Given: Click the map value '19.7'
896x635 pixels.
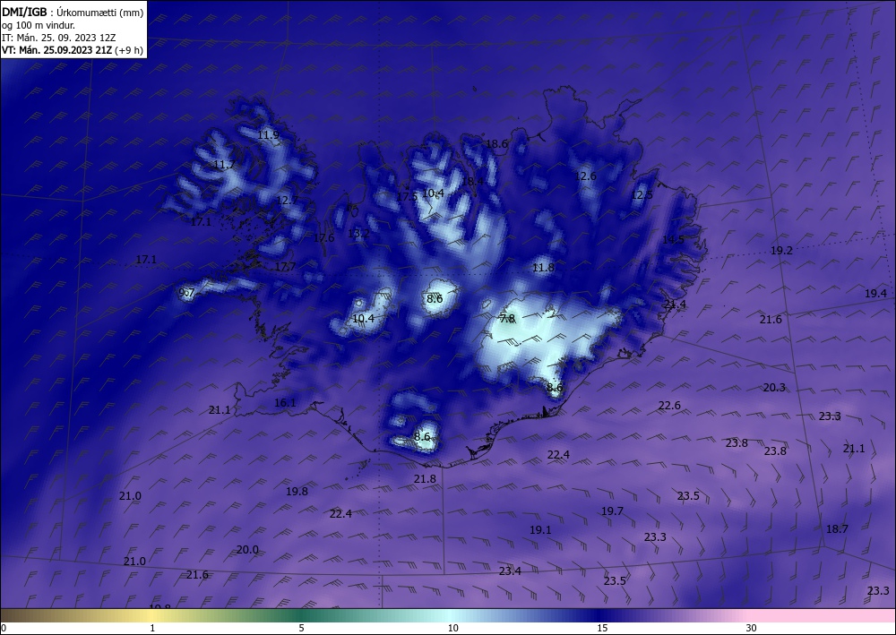Looking at the screenshot, I should coord(612,511).
